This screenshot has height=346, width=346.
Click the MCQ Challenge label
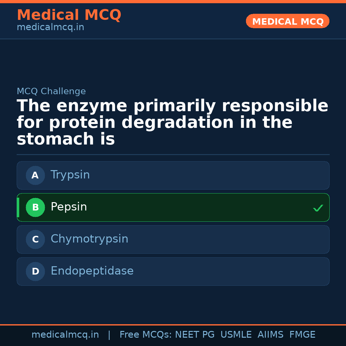coord(51,91)
